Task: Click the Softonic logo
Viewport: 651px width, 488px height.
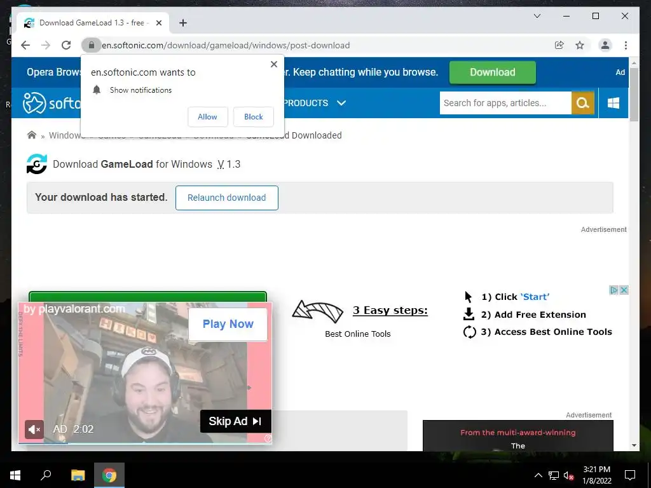Action: tap(52, 102)
